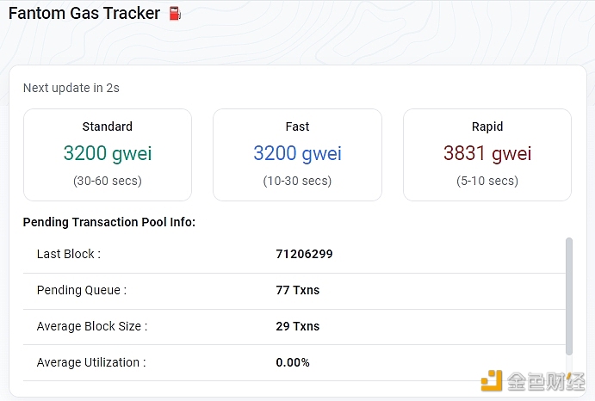Screen dimensions: 595x401
Task: Click the 'Next update in 2s' text
Action: pos(71,88)
